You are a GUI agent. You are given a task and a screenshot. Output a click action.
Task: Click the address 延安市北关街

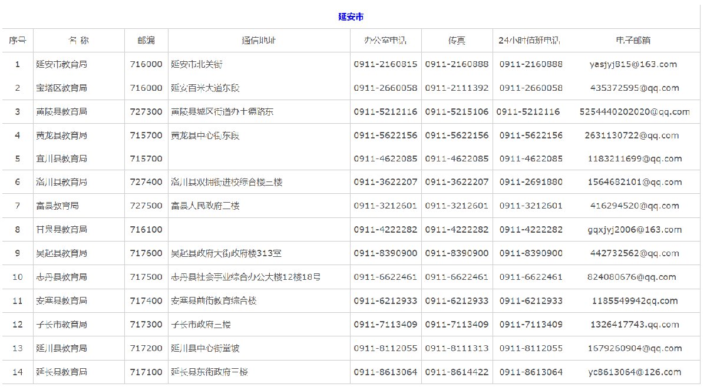[197, 64]
